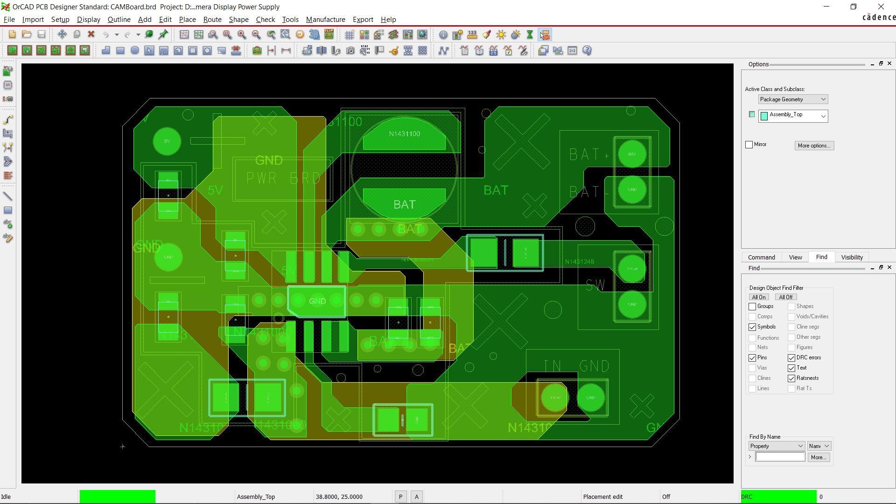Click the Zoom In magnifier icon
Viewport: 896px width, 504px height.
click(x=242, y=35)
